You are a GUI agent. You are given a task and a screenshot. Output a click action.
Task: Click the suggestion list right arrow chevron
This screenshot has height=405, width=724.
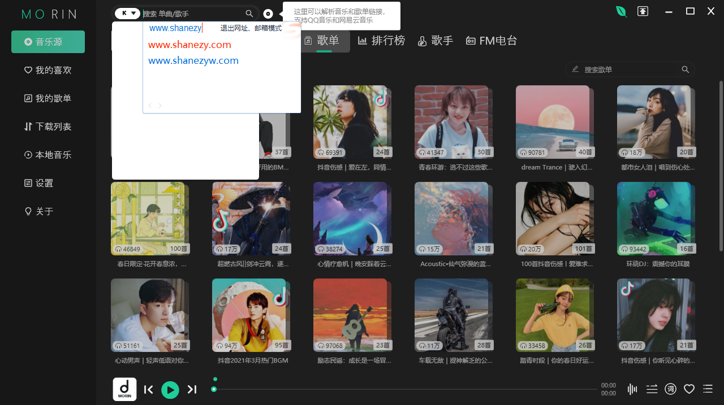160,105
